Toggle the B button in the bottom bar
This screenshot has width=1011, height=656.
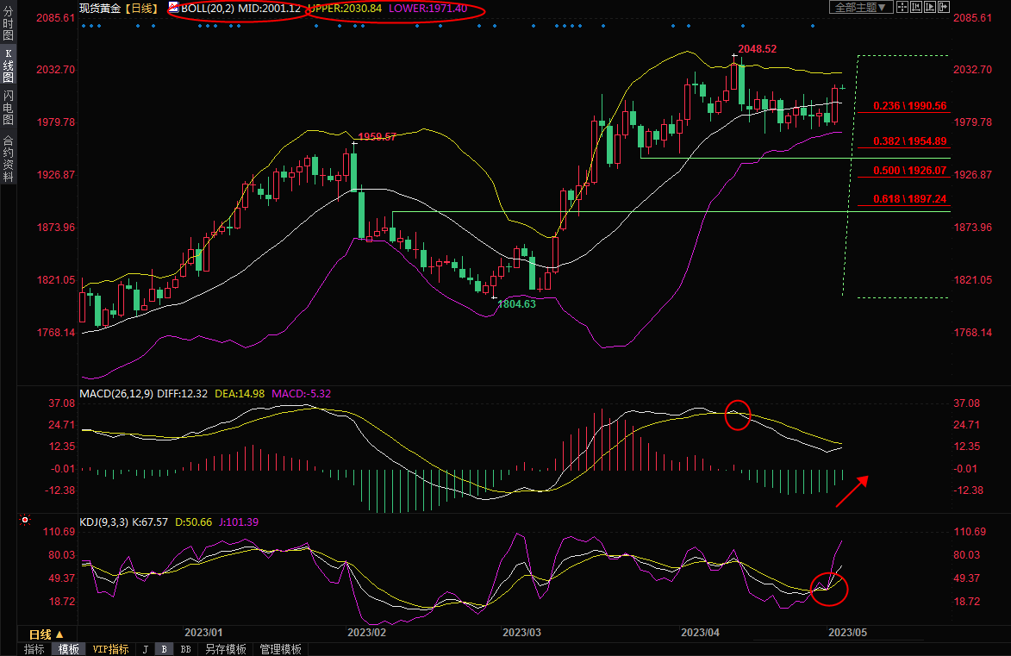pyautogui.click(x=164, y=649)
